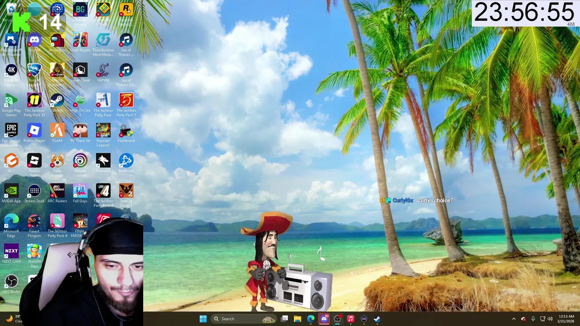Open the Battle.net desktop shortcut

(126, 163)
